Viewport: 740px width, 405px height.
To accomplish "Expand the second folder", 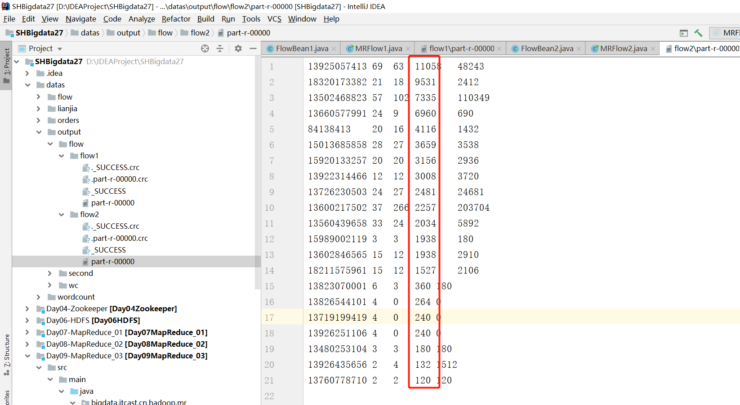I will [50, 273].
